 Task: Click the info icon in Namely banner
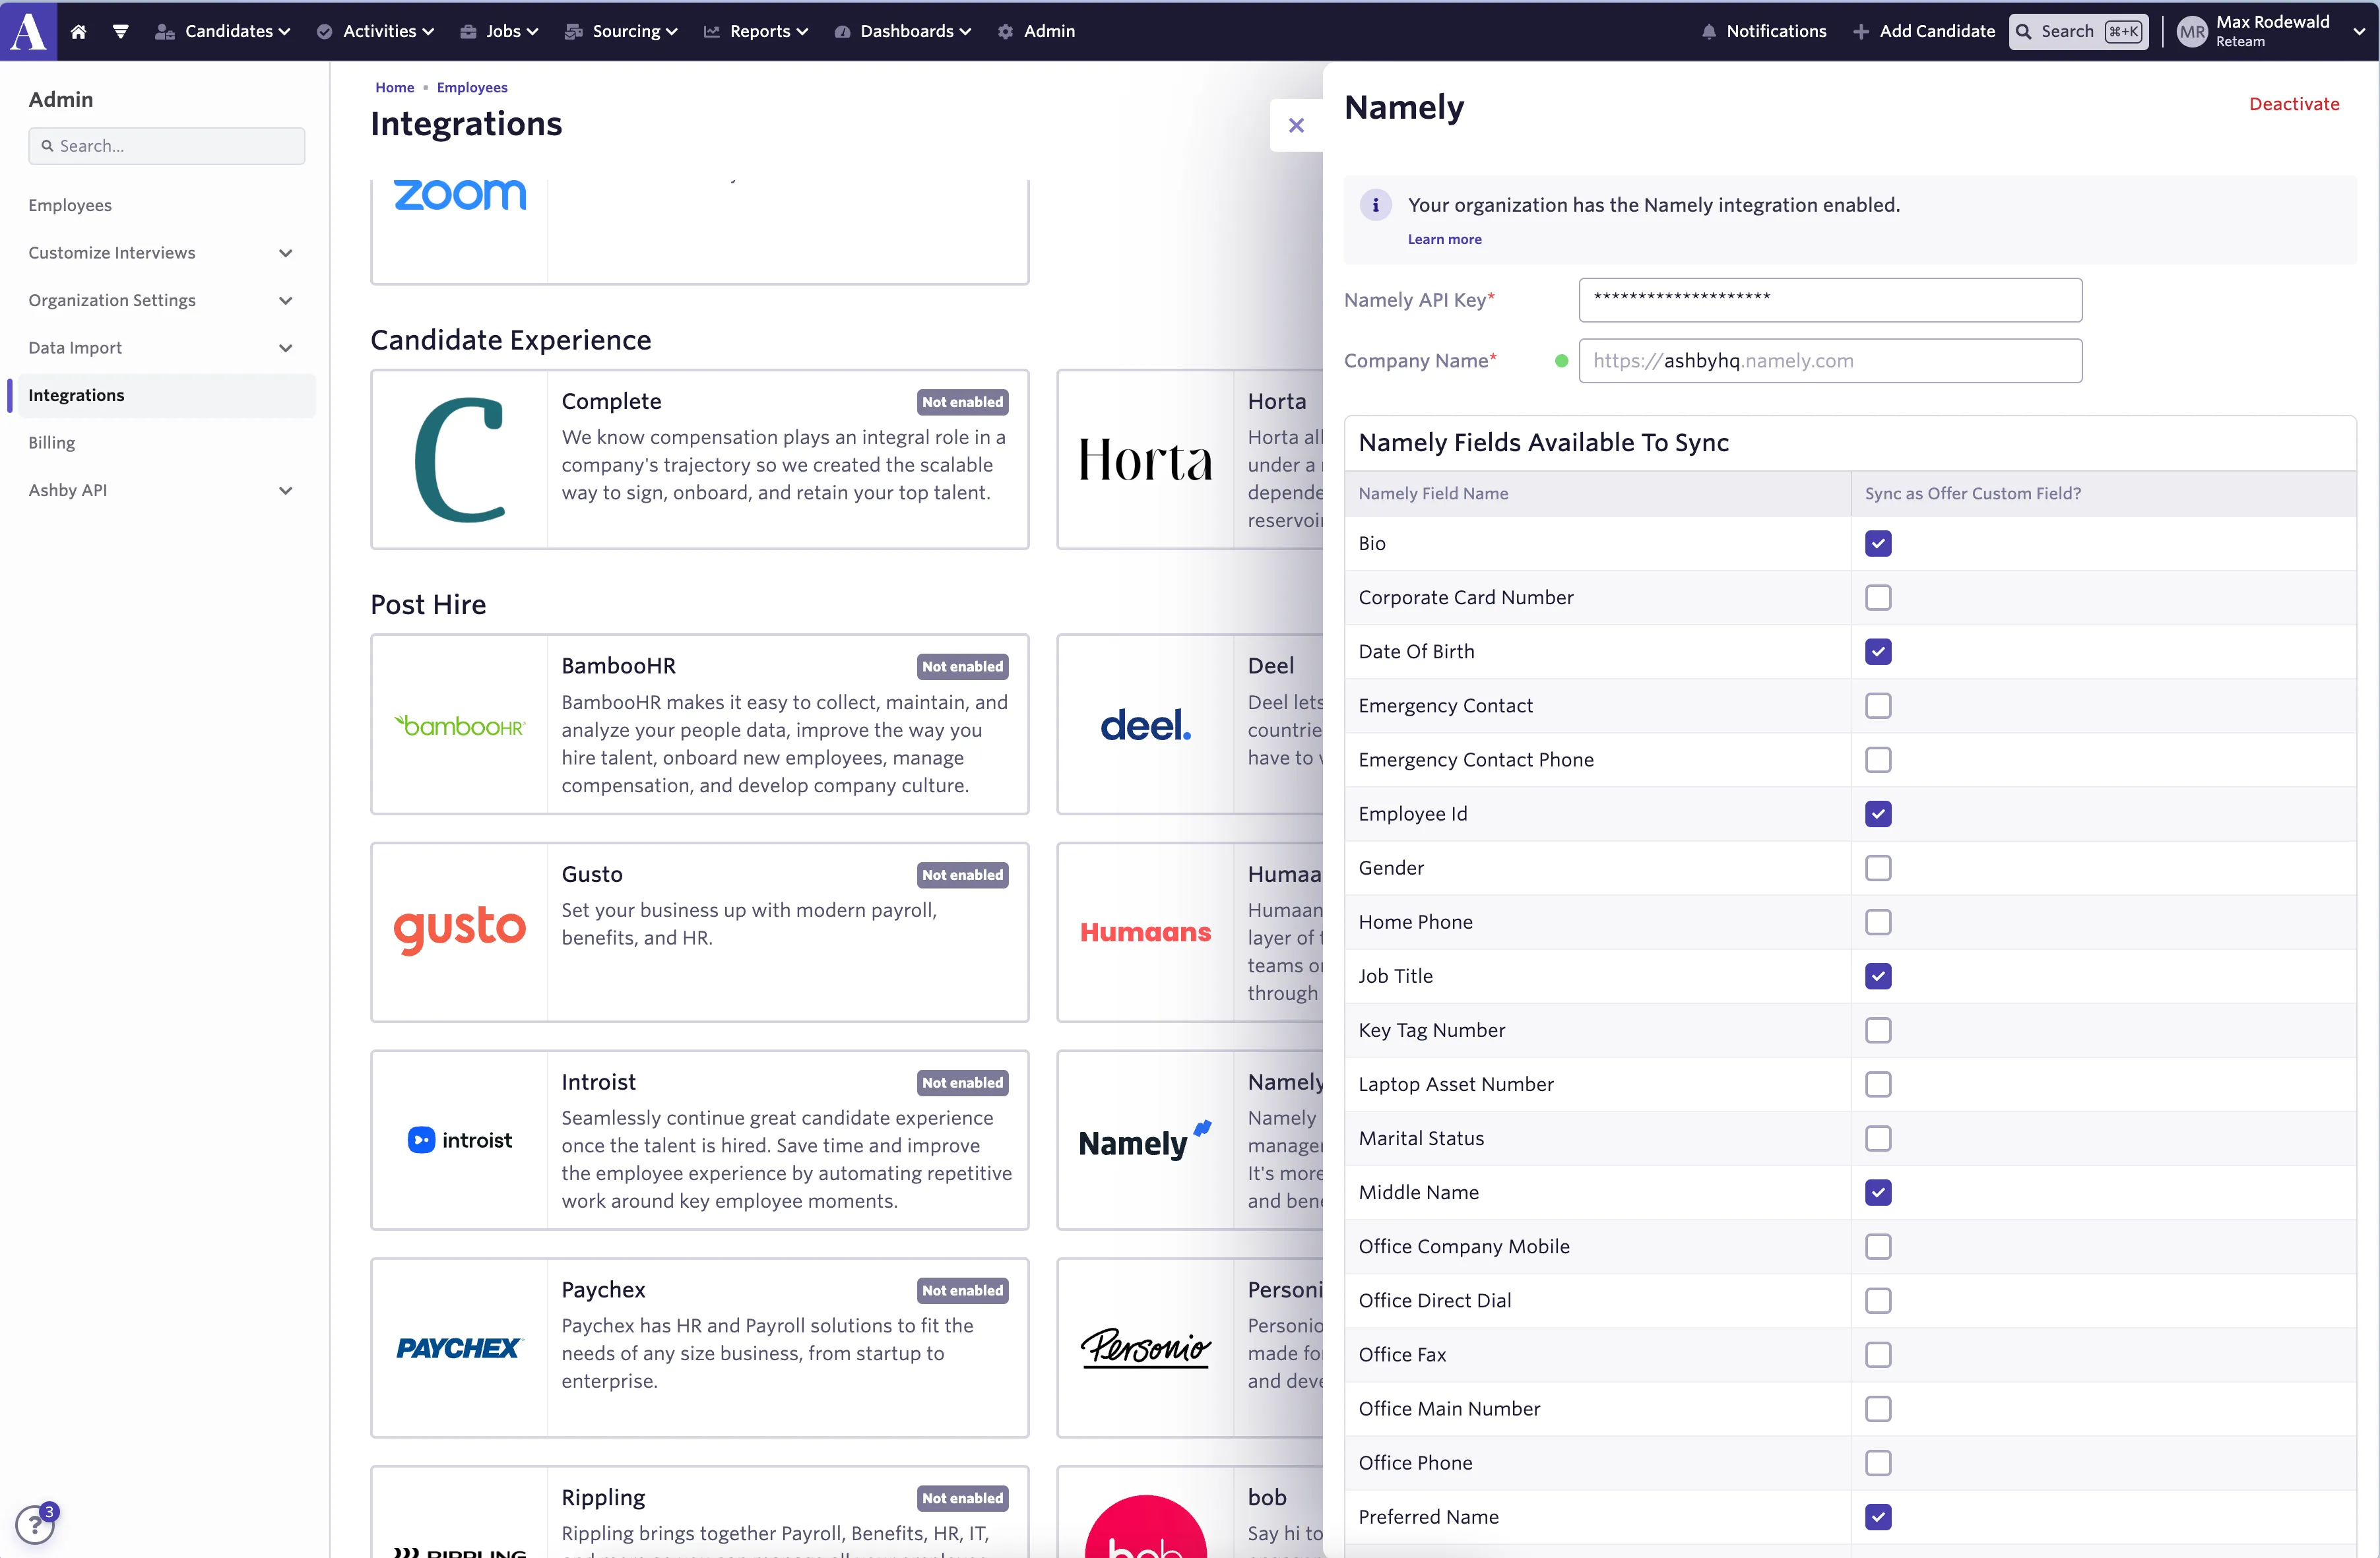[x=1375, y=205]
